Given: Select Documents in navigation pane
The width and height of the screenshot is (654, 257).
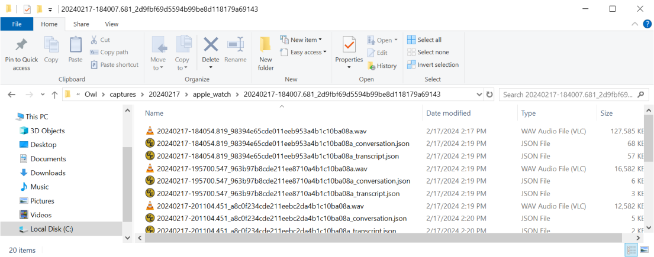Looking at the screenshot, I should 43,159.
